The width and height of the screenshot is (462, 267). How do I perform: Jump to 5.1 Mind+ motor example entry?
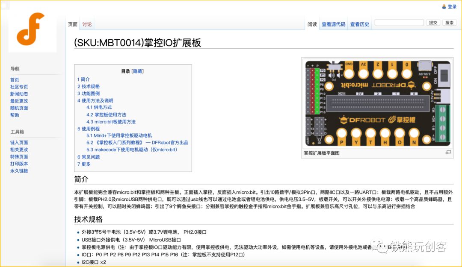[x=119, y=136]
